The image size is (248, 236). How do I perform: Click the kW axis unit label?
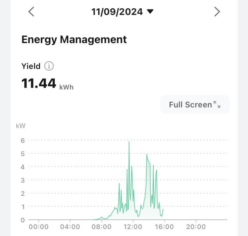click(x=21, y=126)
